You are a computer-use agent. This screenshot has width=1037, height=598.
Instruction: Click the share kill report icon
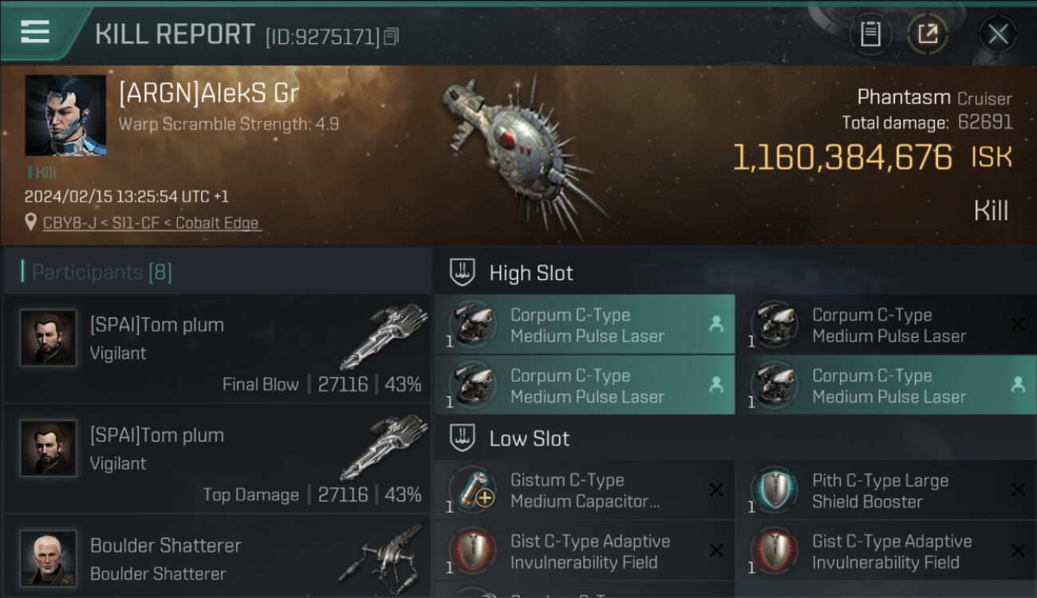pyautogui.click(x=928, y=33)
